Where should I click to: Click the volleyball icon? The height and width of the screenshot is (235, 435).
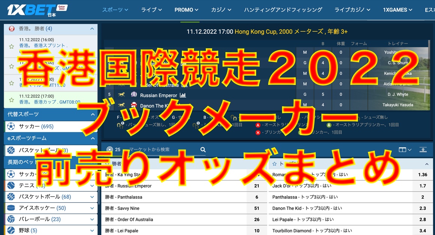pos(11,219)
